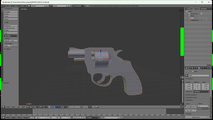Click the Blender info editor type icon
213x120 pixels.
3,6
